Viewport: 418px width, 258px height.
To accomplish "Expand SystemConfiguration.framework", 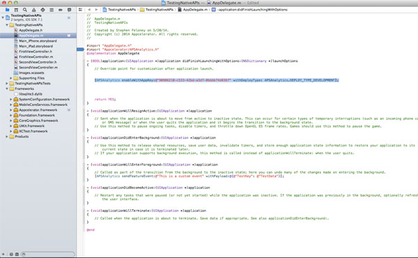I will pos(11,99).
